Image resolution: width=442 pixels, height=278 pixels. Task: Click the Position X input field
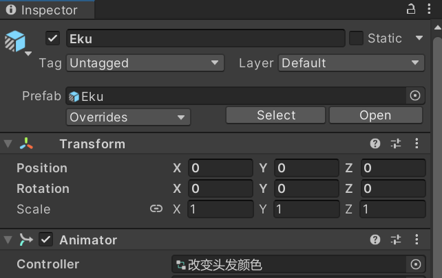(x=220, y=168)
